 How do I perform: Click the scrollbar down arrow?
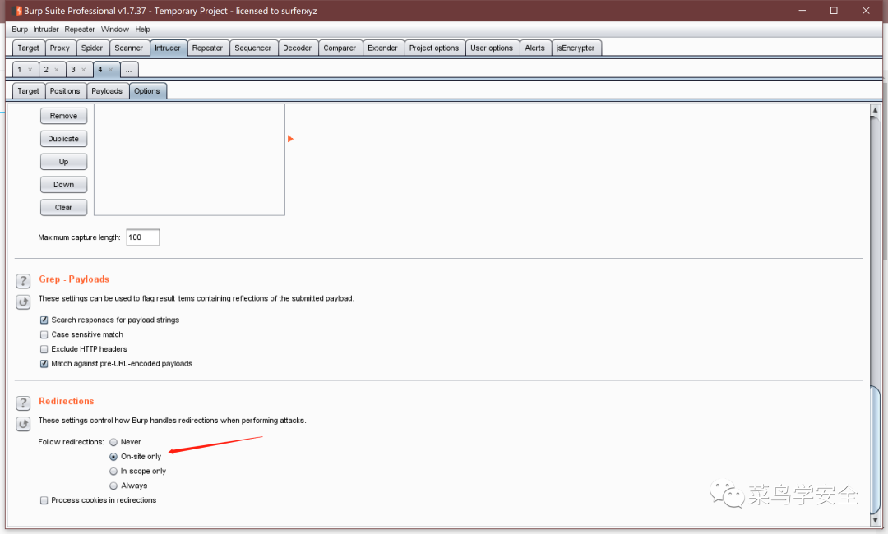(x=875, y=520)
